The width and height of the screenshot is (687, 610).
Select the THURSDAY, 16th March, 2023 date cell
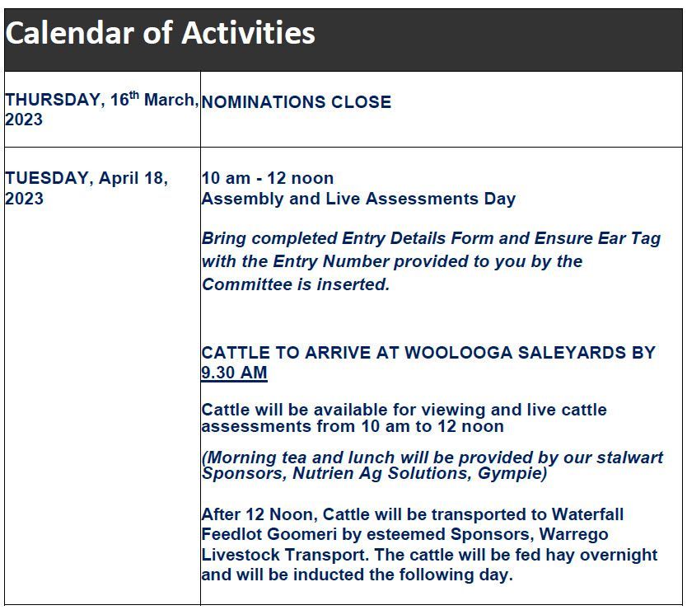[x=102, y=109]
